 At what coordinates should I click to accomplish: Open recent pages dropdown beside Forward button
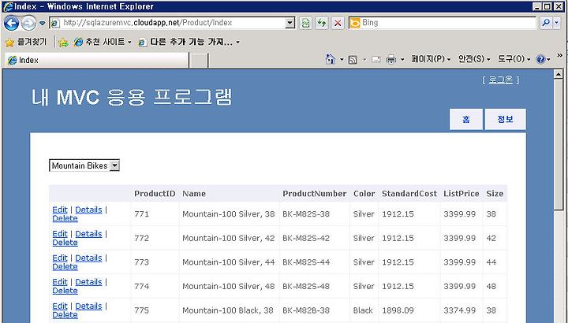pyautogui.click(x=43, y=23)
